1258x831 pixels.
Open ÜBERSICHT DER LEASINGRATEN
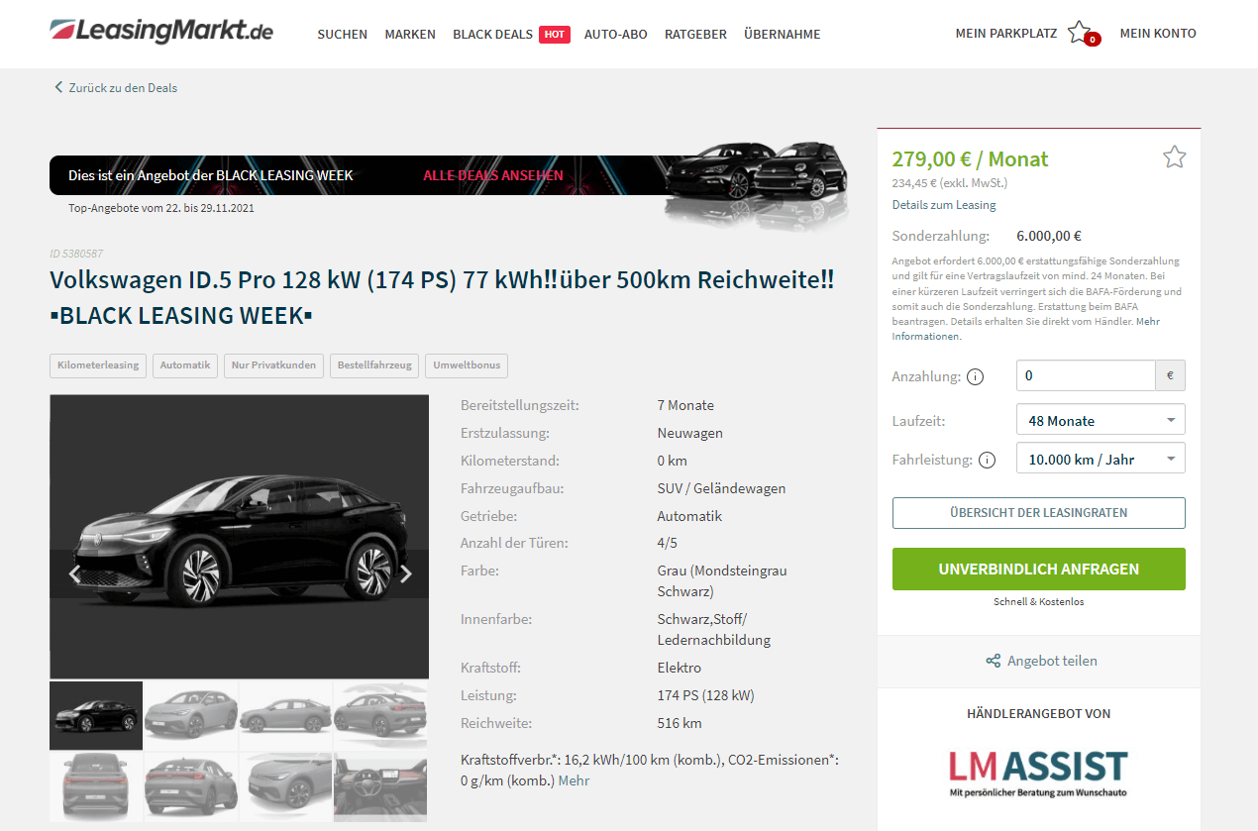(x=1039, y=513)
